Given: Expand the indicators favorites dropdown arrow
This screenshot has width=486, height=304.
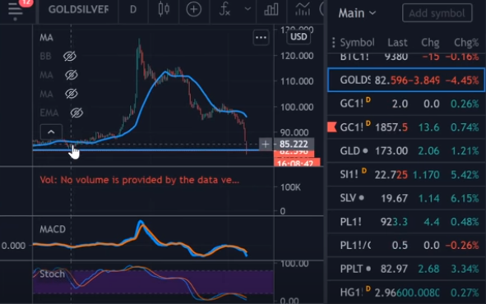Looking at the screenshot, I should click(x=248, y=9).
